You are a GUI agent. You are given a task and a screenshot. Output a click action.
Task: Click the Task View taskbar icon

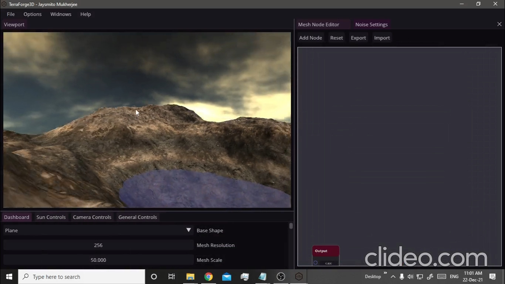click(172, 277)
